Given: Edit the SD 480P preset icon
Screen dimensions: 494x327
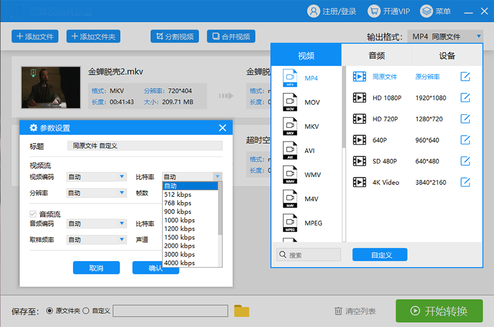Looking at the screenshot, I should coord(465,161).
